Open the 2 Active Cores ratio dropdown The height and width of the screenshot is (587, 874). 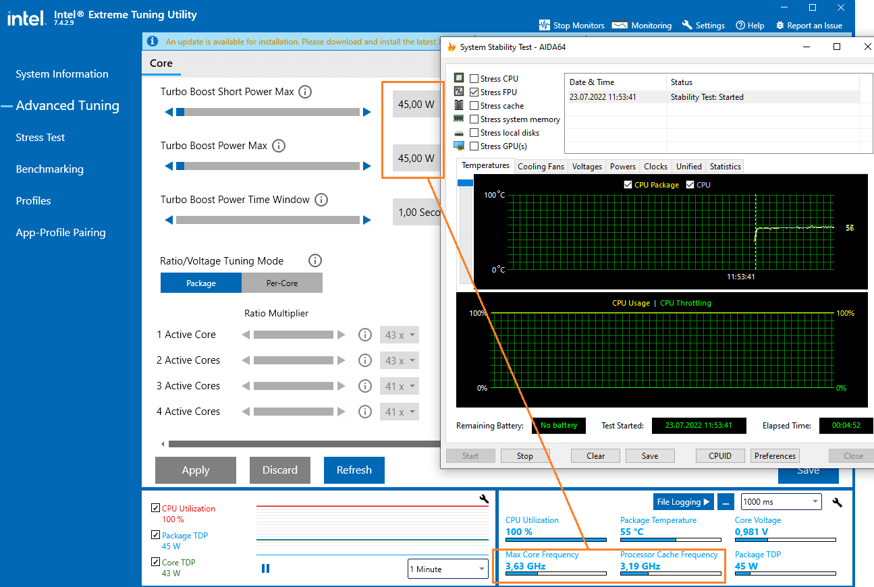(x=400, y=360)
